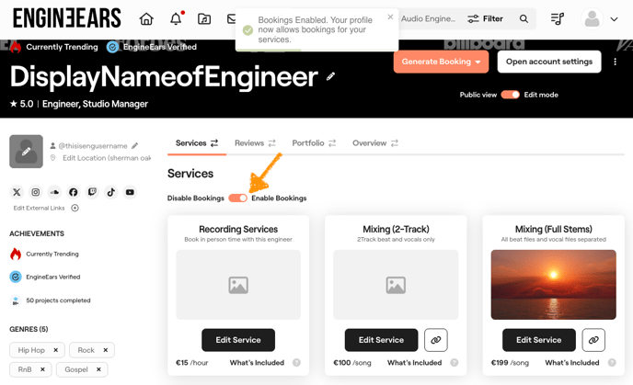Image resolution: width=633 pixels, height=385 pixels.
Task: Copy link for Mixing (Full Stems) service
Action: 593,340
